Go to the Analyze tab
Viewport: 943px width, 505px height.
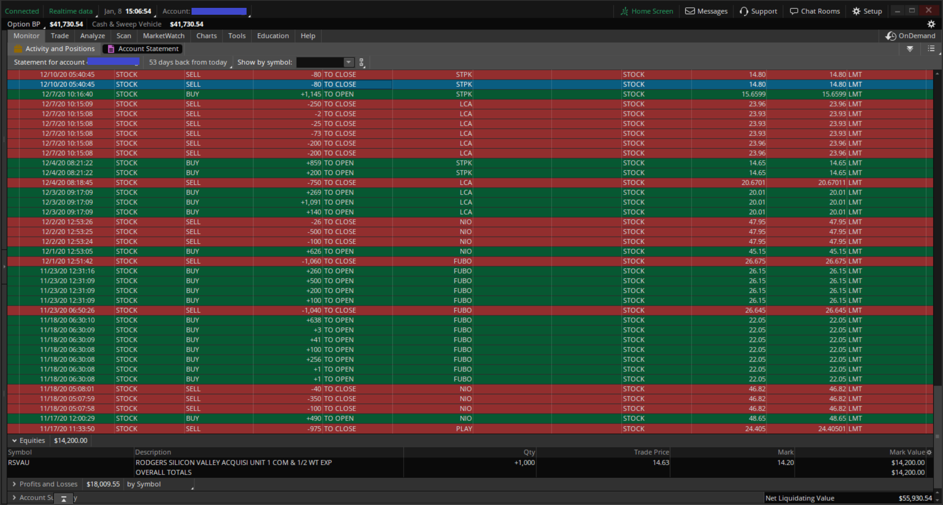point(93,36)
